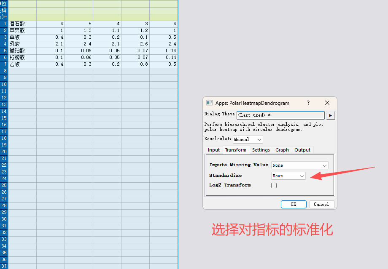Switch to the Input tab
The width and height of the screenshot is (388, 269).
point(214,150)
